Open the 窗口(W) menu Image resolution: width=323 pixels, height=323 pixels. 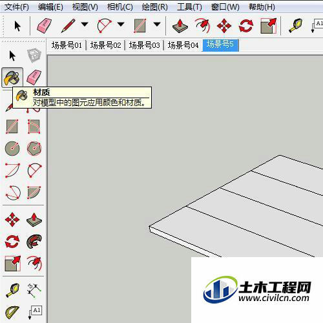click(225, 7)
